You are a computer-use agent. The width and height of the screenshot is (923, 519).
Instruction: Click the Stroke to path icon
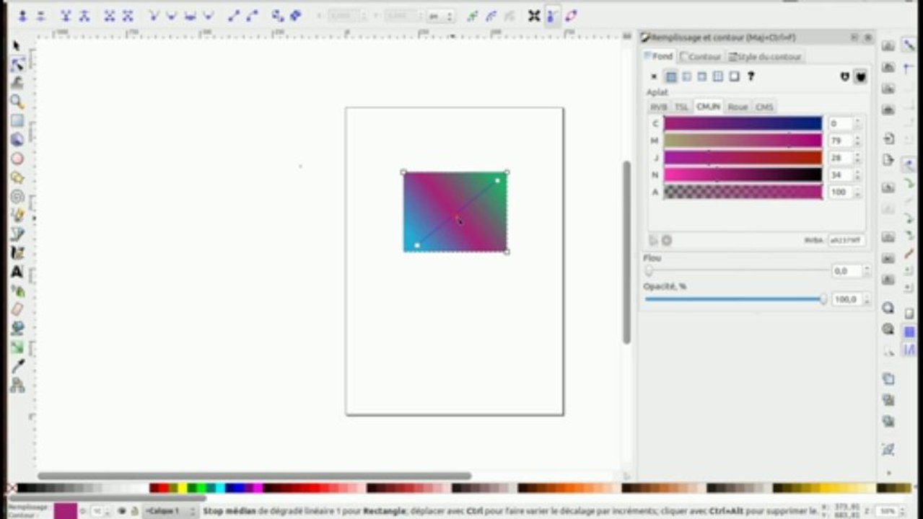(x=295, y=15)
